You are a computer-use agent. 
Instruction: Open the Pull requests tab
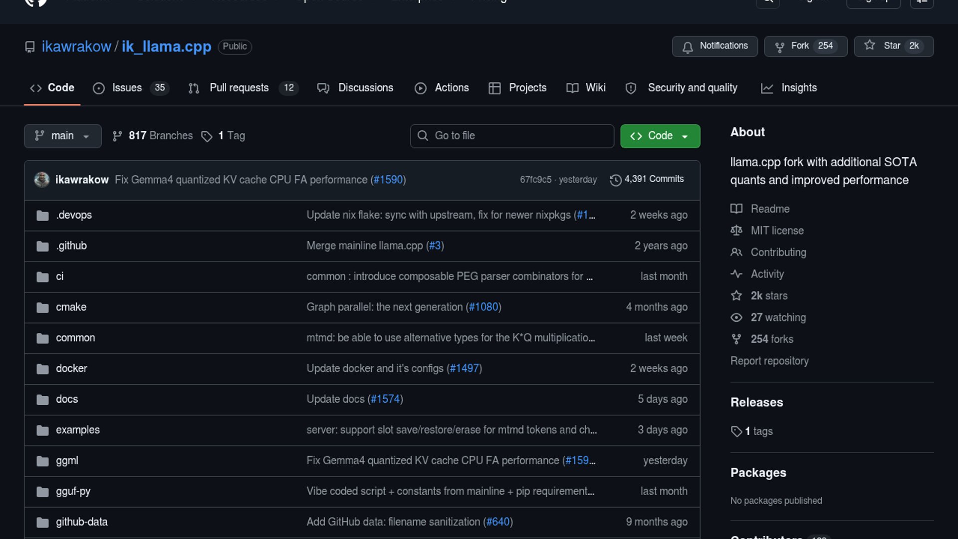239,88
